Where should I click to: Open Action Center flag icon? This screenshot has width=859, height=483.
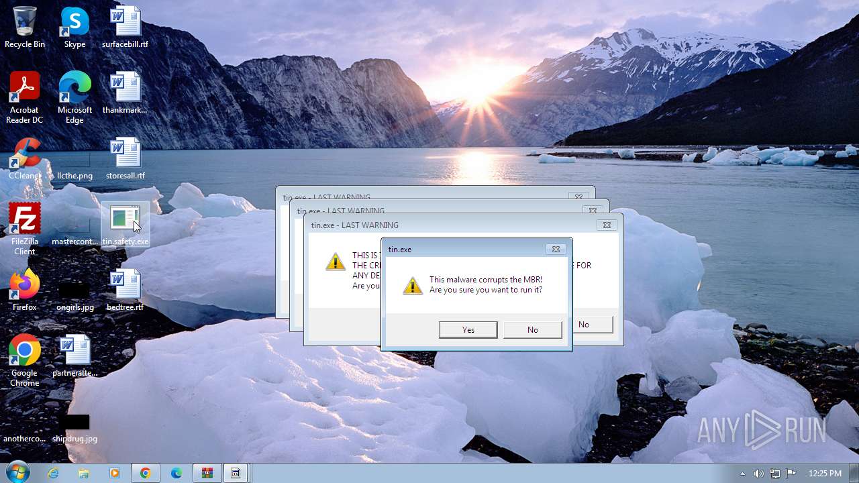pyautogui.click(x=791, y=474)
